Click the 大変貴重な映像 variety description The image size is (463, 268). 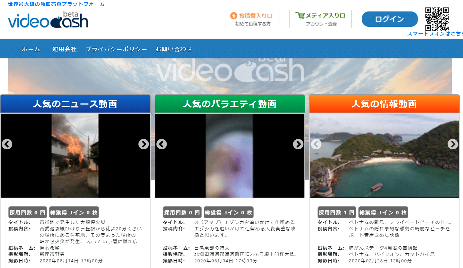pyautogui.click(x=245, y=232)
